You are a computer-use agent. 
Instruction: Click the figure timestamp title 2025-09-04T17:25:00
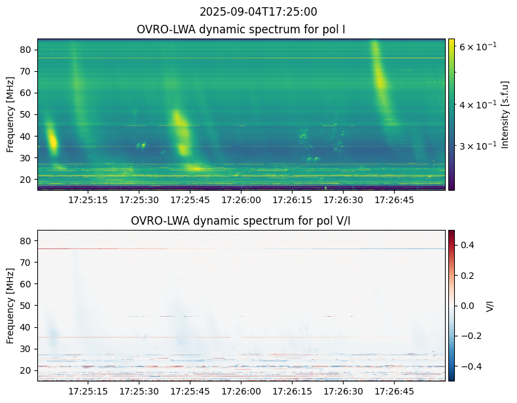pyautogui.click(x=258, y=12)
